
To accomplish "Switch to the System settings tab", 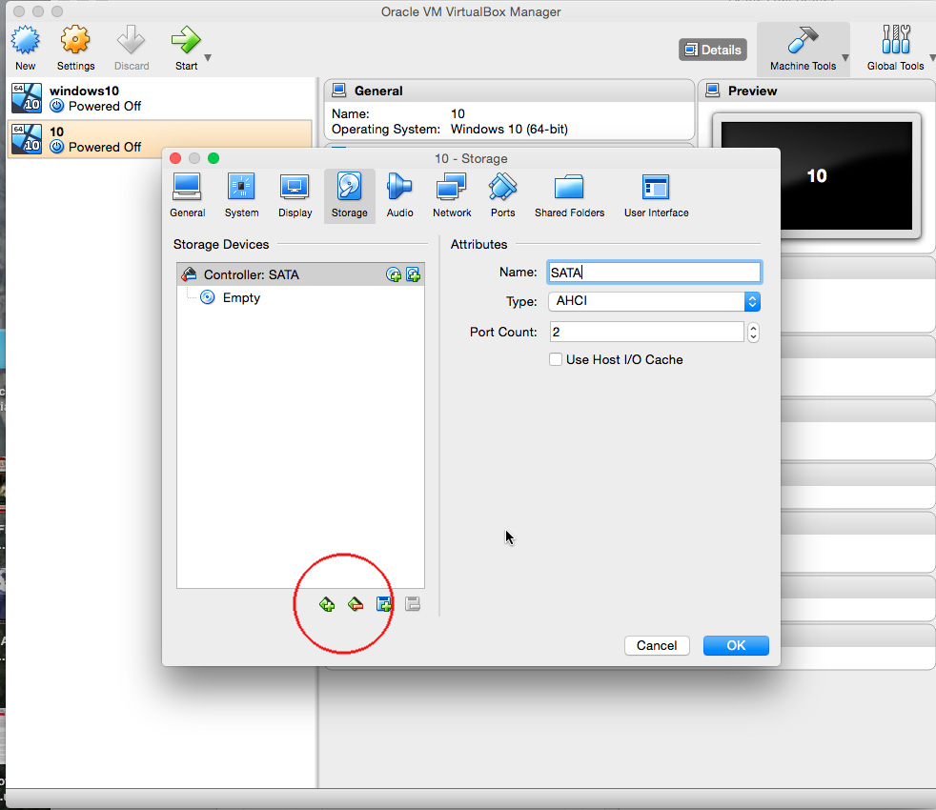I will tap(241, 195).
